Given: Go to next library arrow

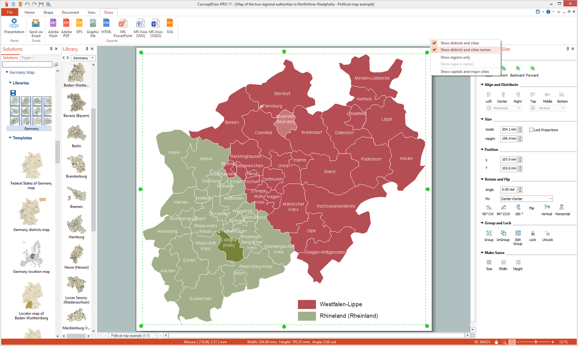Looking at the screenshot, I should coord(68,58).
